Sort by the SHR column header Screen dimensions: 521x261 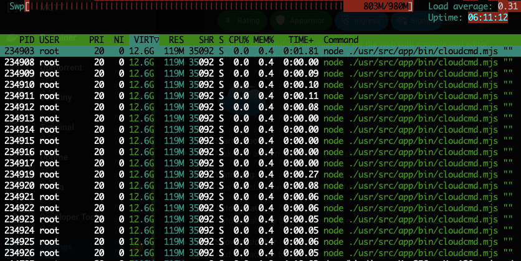point(206,40)
